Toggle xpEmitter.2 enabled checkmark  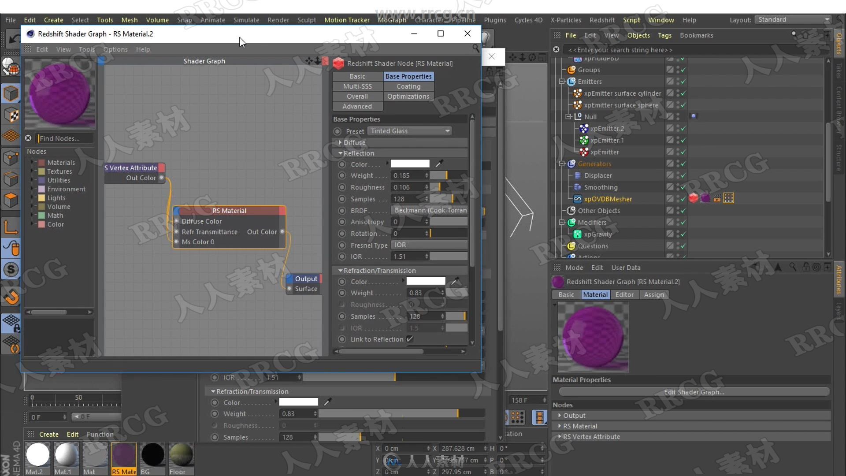click(683, 128)
